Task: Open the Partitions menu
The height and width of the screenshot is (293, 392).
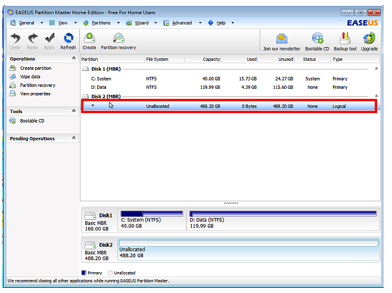Action: (101, 23)
